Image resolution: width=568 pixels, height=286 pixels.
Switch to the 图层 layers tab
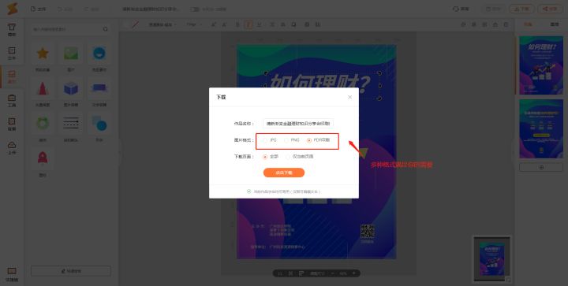(555, 24)
